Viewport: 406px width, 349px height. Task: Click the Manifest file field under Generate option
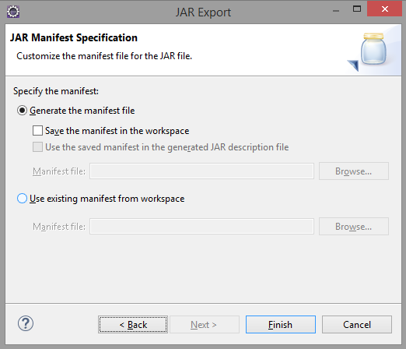(x=201, y=171)
